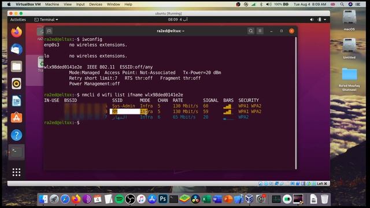Viewport: 370px width, 208px height.
Task: Click the terminal search icon
Action: click(251, 31)
